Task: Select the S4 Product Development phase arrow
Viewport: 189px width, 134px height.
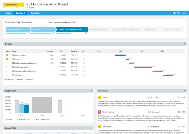Action: (100, 29)
